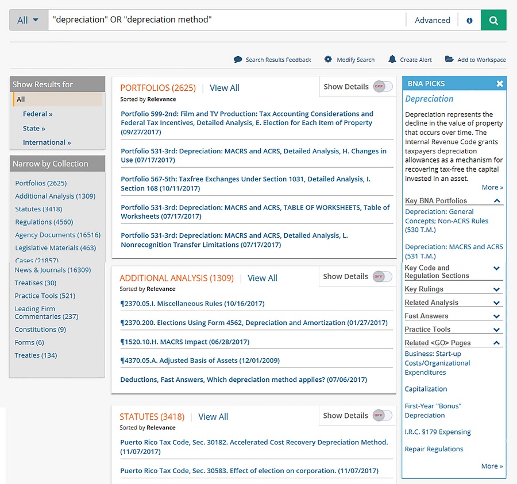Collapse the Key BNA Portfolios section
517x484 pixels.
497,201
